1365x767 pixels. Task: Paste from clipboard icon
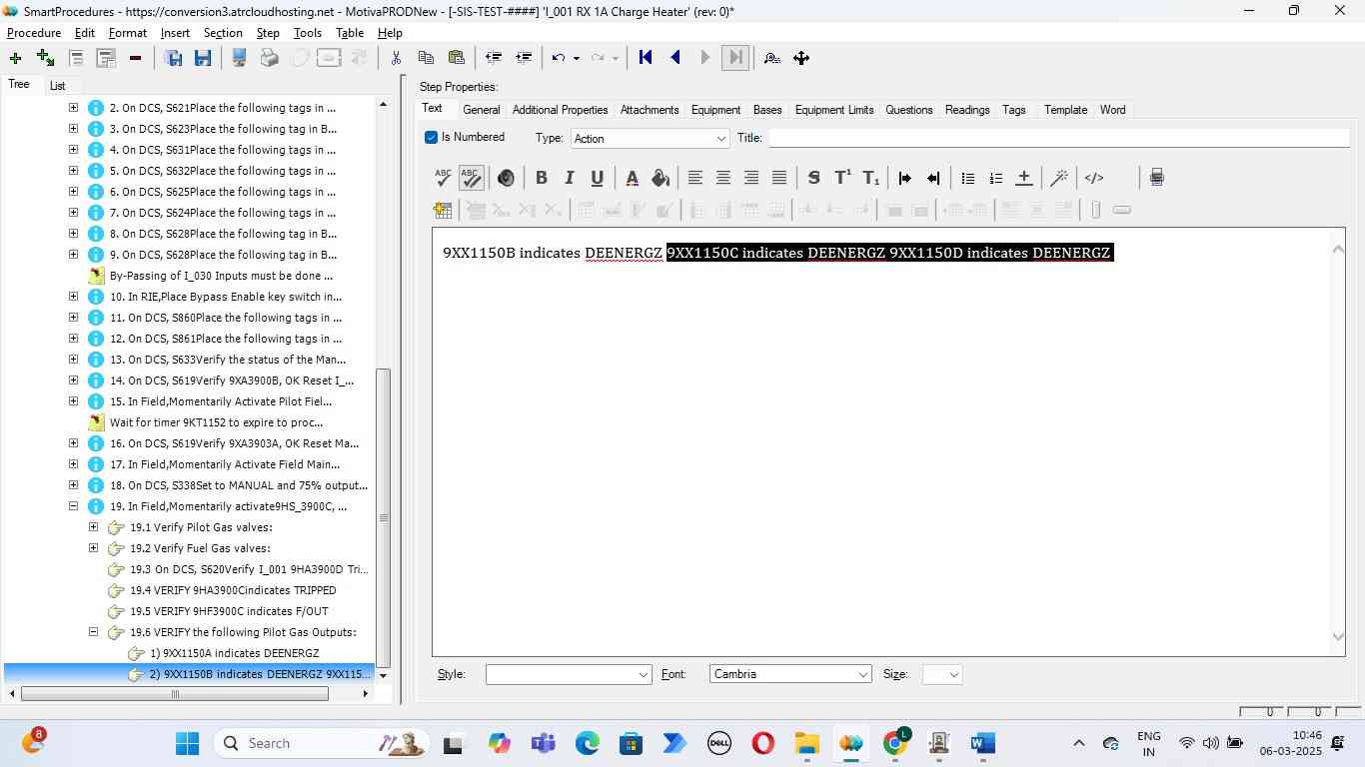click(457, 58)
